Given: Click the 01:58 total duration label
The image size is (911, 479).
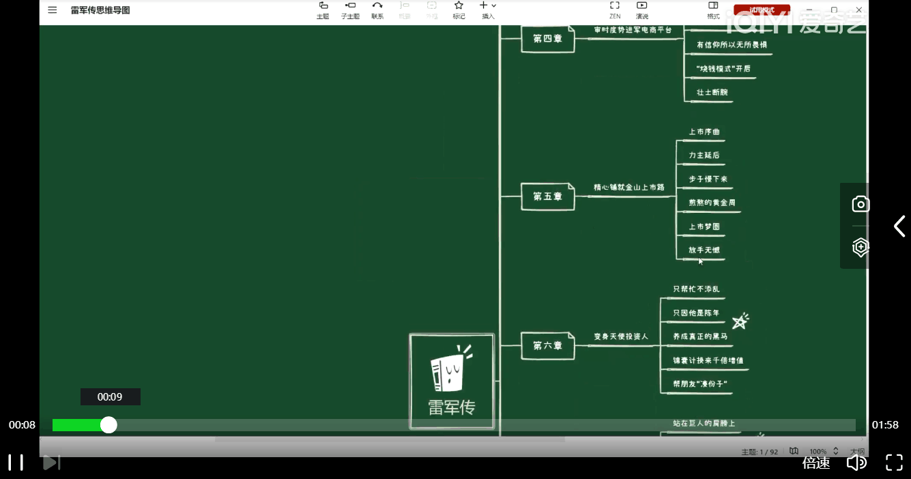Looking at the screenshot, I should tap(885, 425).
